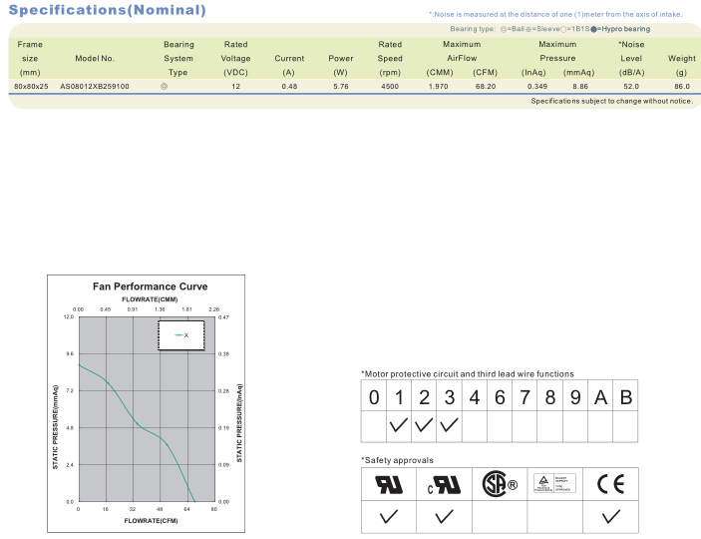Viewport: 701px width, 539px height.
Task: Click rated speed value 4500
Action: click(x=390, y=87)
